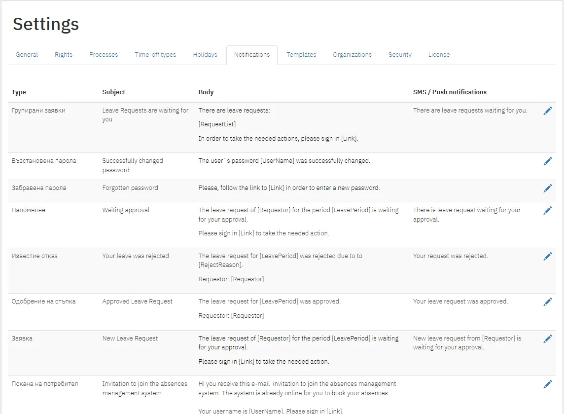Image resolution: width=565 pixels, height=414 pixels.
Task: Select the Групирани заявки type cell
Action: 38,111
